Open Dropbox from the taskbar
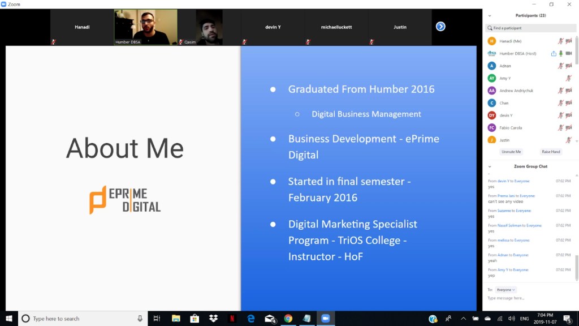 pos(213,319)
